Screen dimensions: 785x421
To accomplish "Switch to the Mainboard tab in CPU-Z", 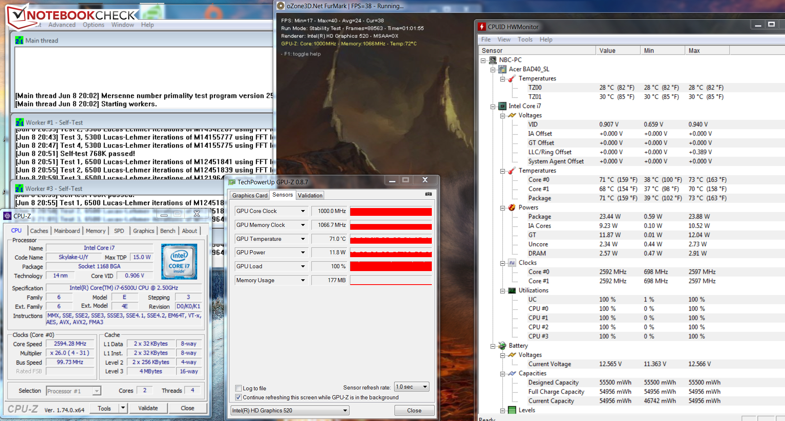I will click(x=67, y=231).
